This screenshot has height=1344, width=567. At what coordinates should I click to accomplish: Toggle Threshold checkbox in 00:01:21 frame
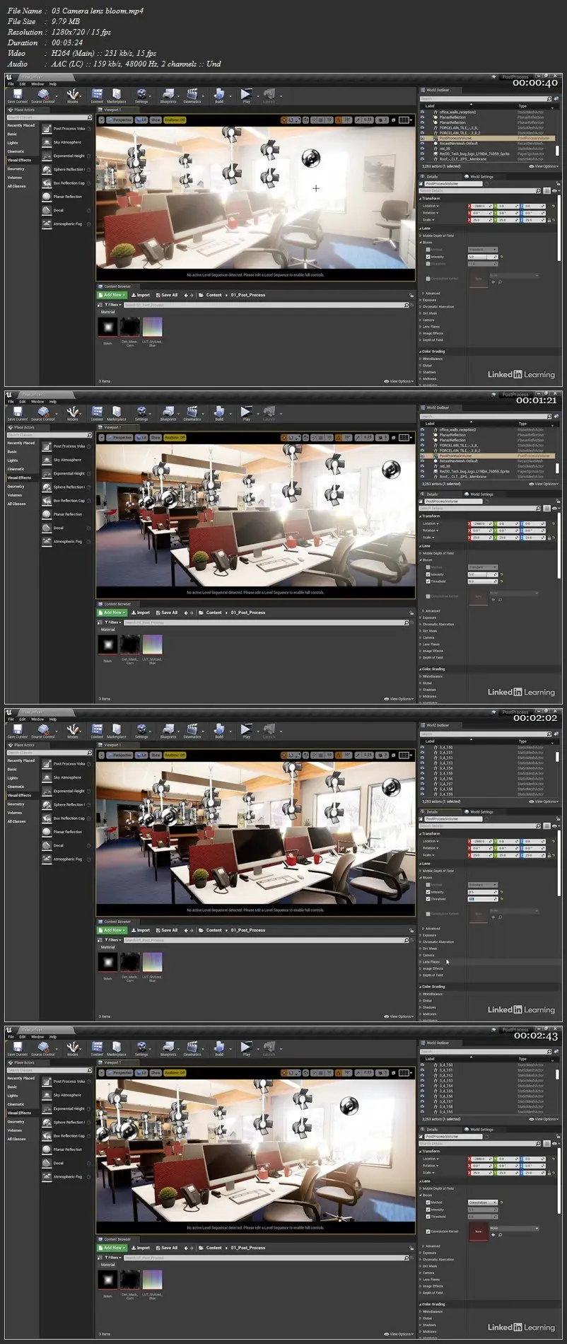tap(428, 581)
